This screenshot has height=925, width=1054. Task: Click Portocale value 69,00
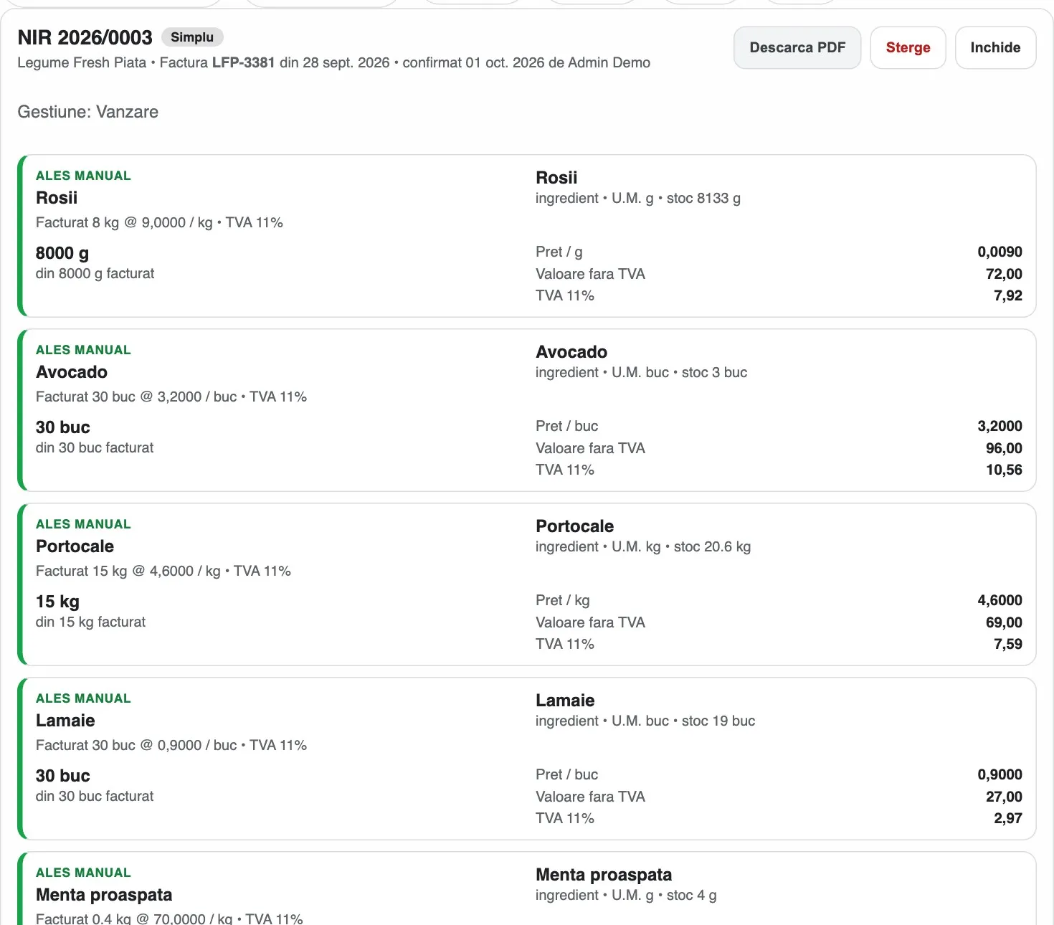1004,622
